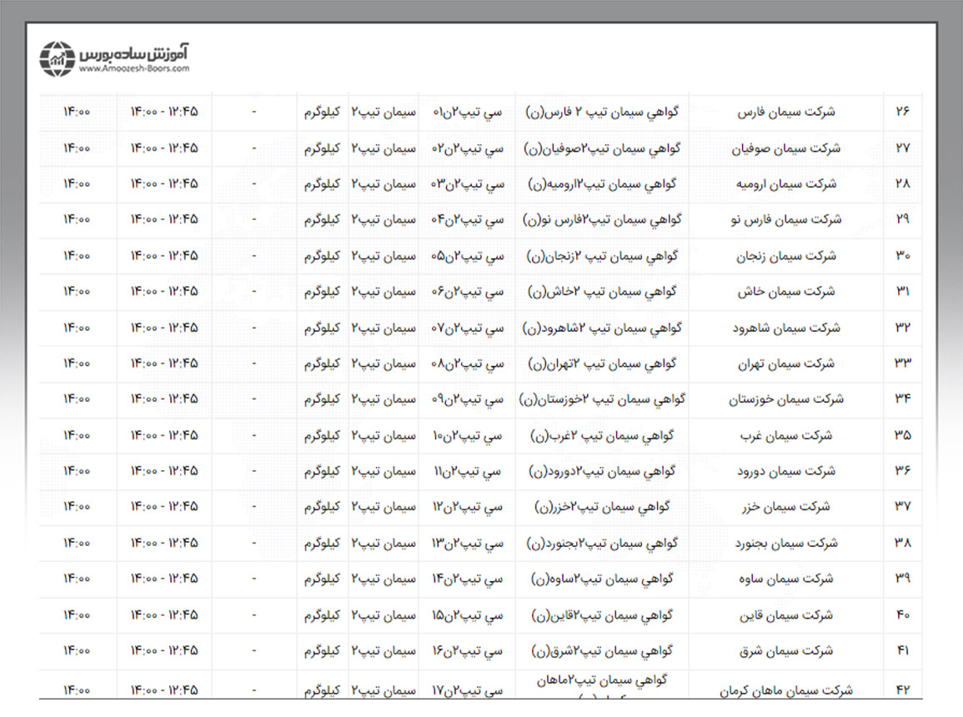Select row number ۲۶ cell
Screen dimensions: 963x717
[903, 112]
